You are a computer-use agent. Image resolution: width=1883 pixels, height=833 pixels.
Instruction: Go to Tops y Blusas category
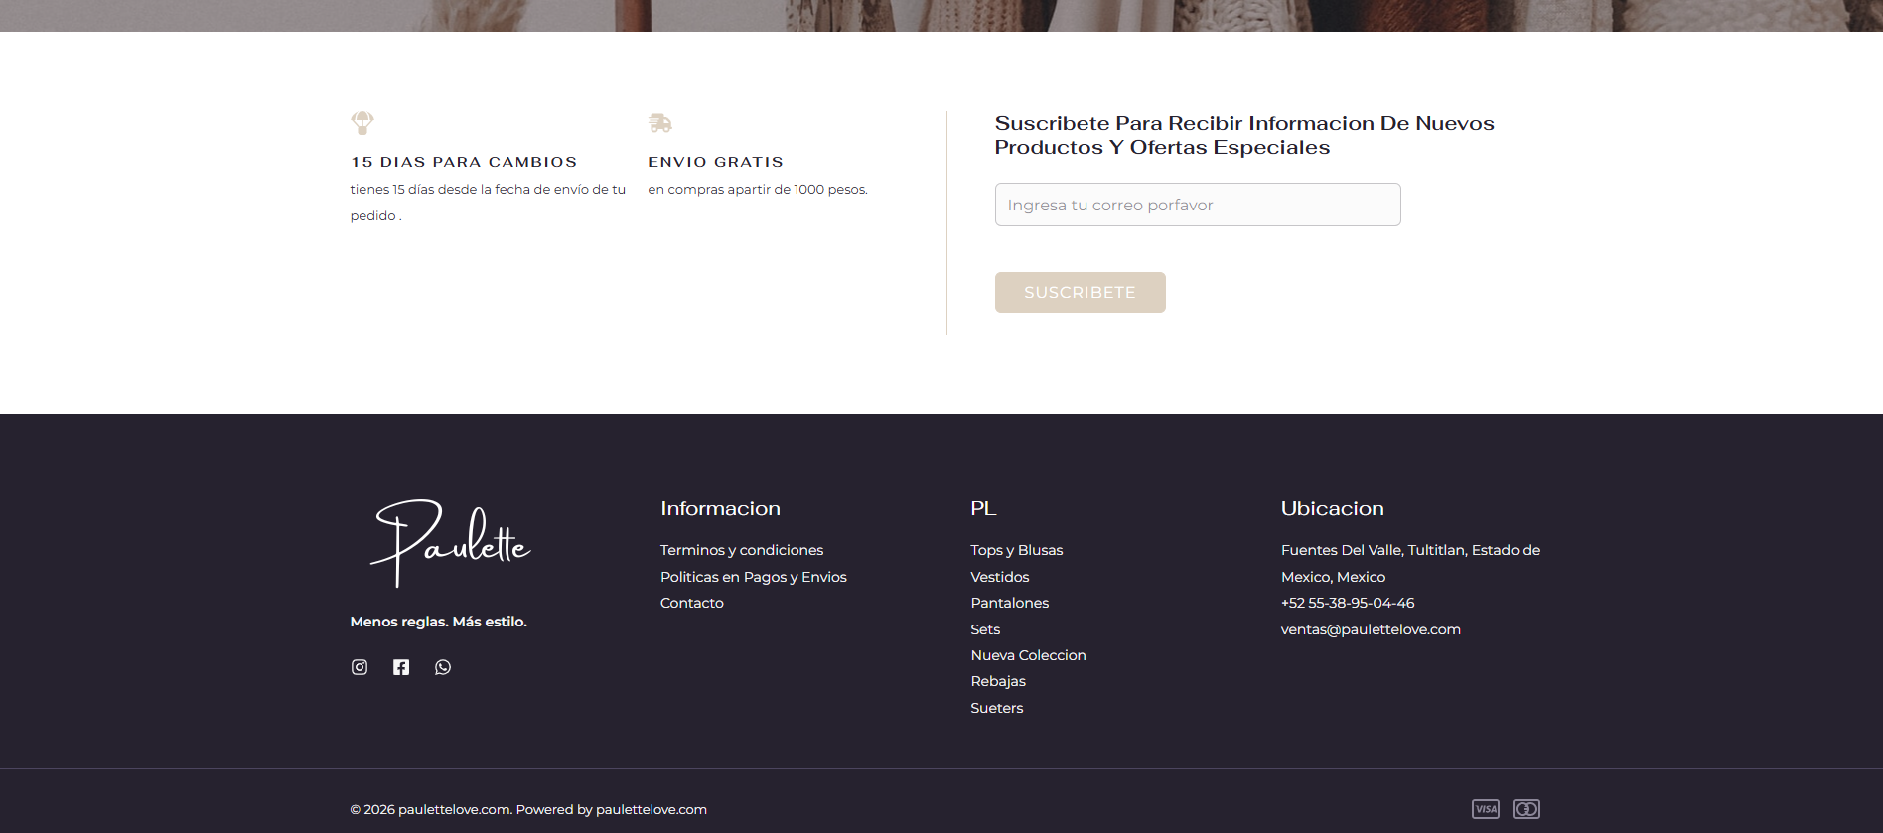point(1017,550)
